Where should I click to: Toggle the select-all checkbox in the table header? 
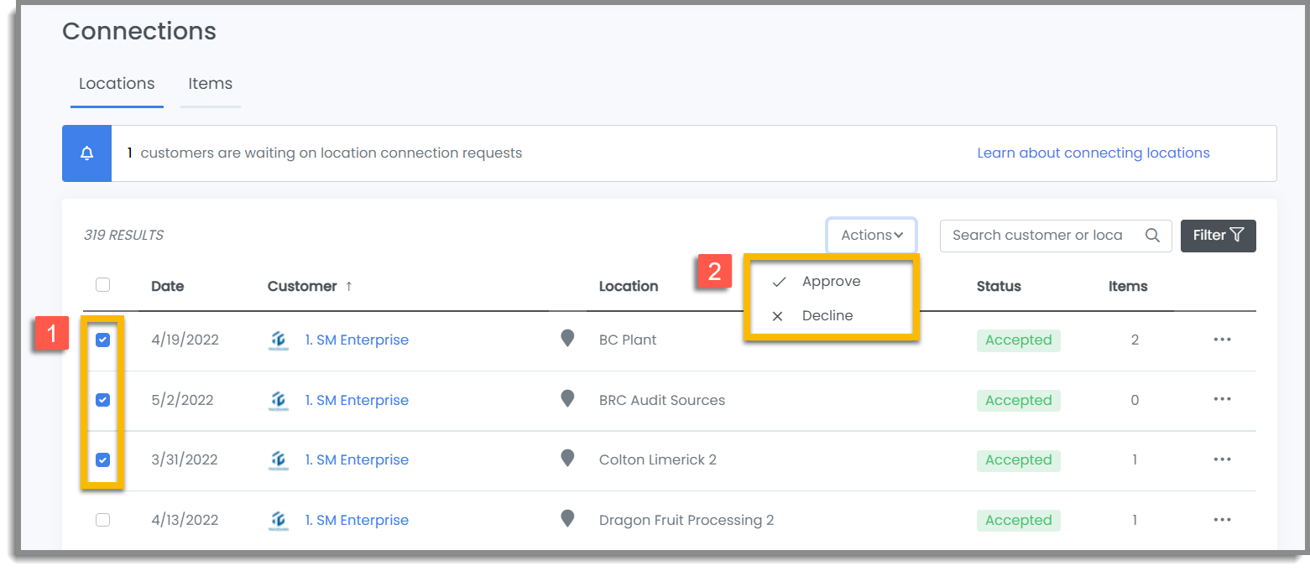[102, 285]
